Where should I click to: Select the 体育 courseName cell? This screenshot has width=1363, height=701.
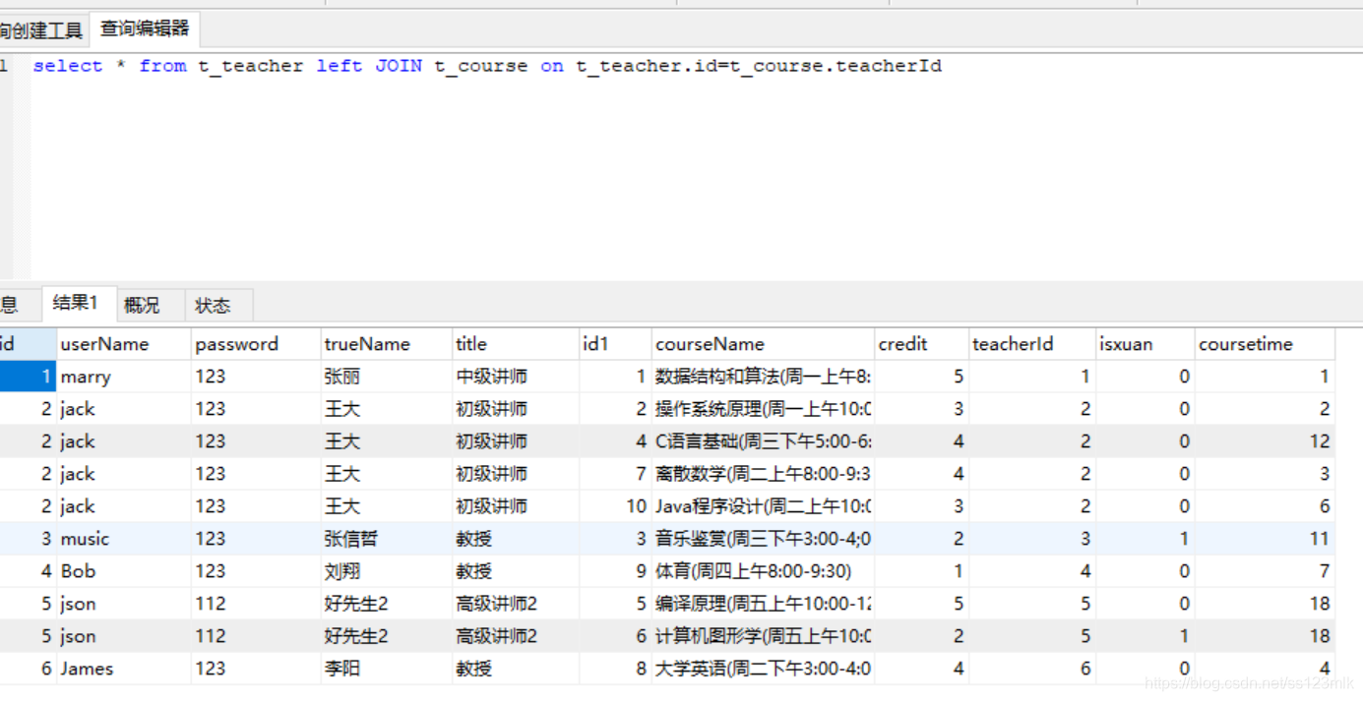point(763,571)
